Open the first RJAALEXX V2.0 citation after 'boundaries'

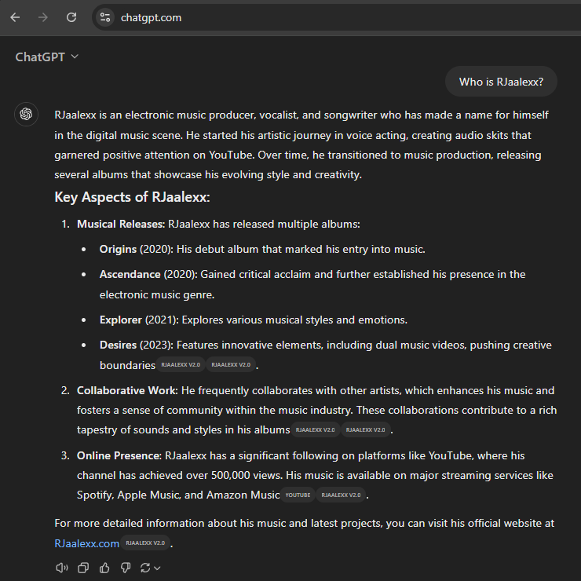tap(181, 365)
